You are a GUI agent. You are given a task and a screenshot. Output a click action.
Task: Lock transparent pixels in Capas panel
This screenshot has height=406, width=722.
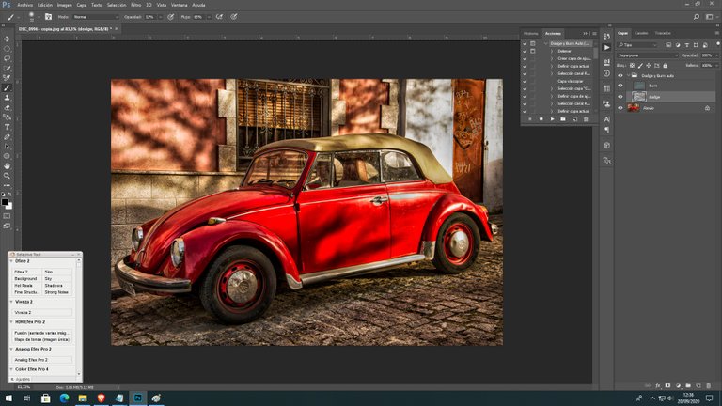tap(632, 66)
